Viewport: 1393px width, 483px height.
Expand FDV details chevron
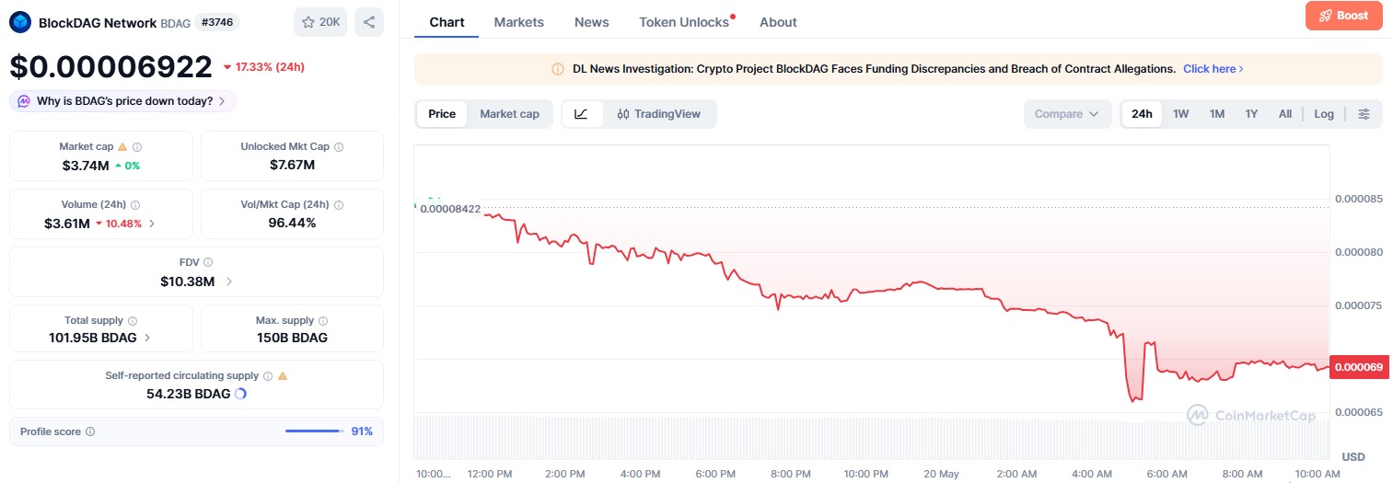point(228,282)
